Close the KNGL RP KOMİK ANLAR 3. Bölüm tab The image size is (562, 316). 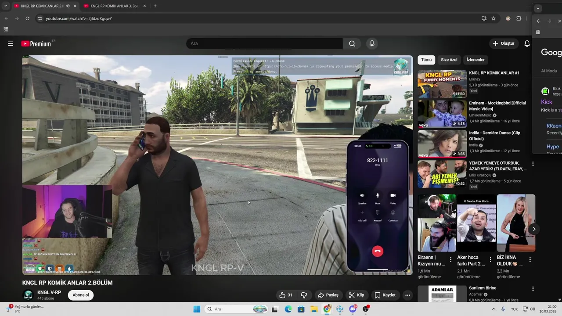144,6
